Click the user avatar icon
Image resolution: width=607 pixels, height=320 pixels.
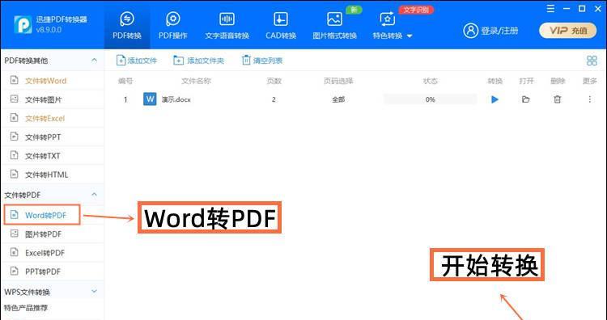(x=470, y=31)
